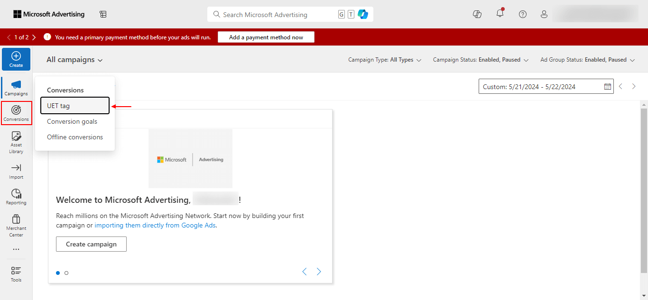
Task: Click the scrollbar up arrow
Action: coord(644,104)
